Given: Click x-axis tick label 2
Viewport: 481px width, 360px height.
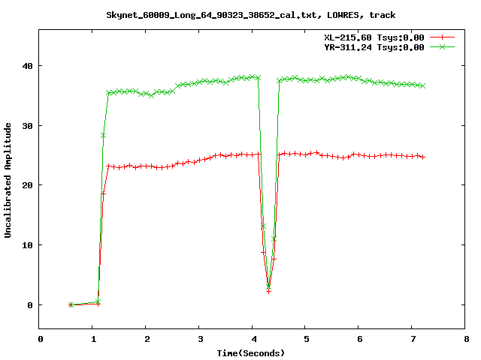Looking at the screenshot, I should click(x=147, y=339).
